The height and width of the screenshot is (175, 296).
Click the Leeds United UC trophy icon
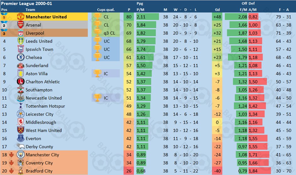(x=97, y=41)
